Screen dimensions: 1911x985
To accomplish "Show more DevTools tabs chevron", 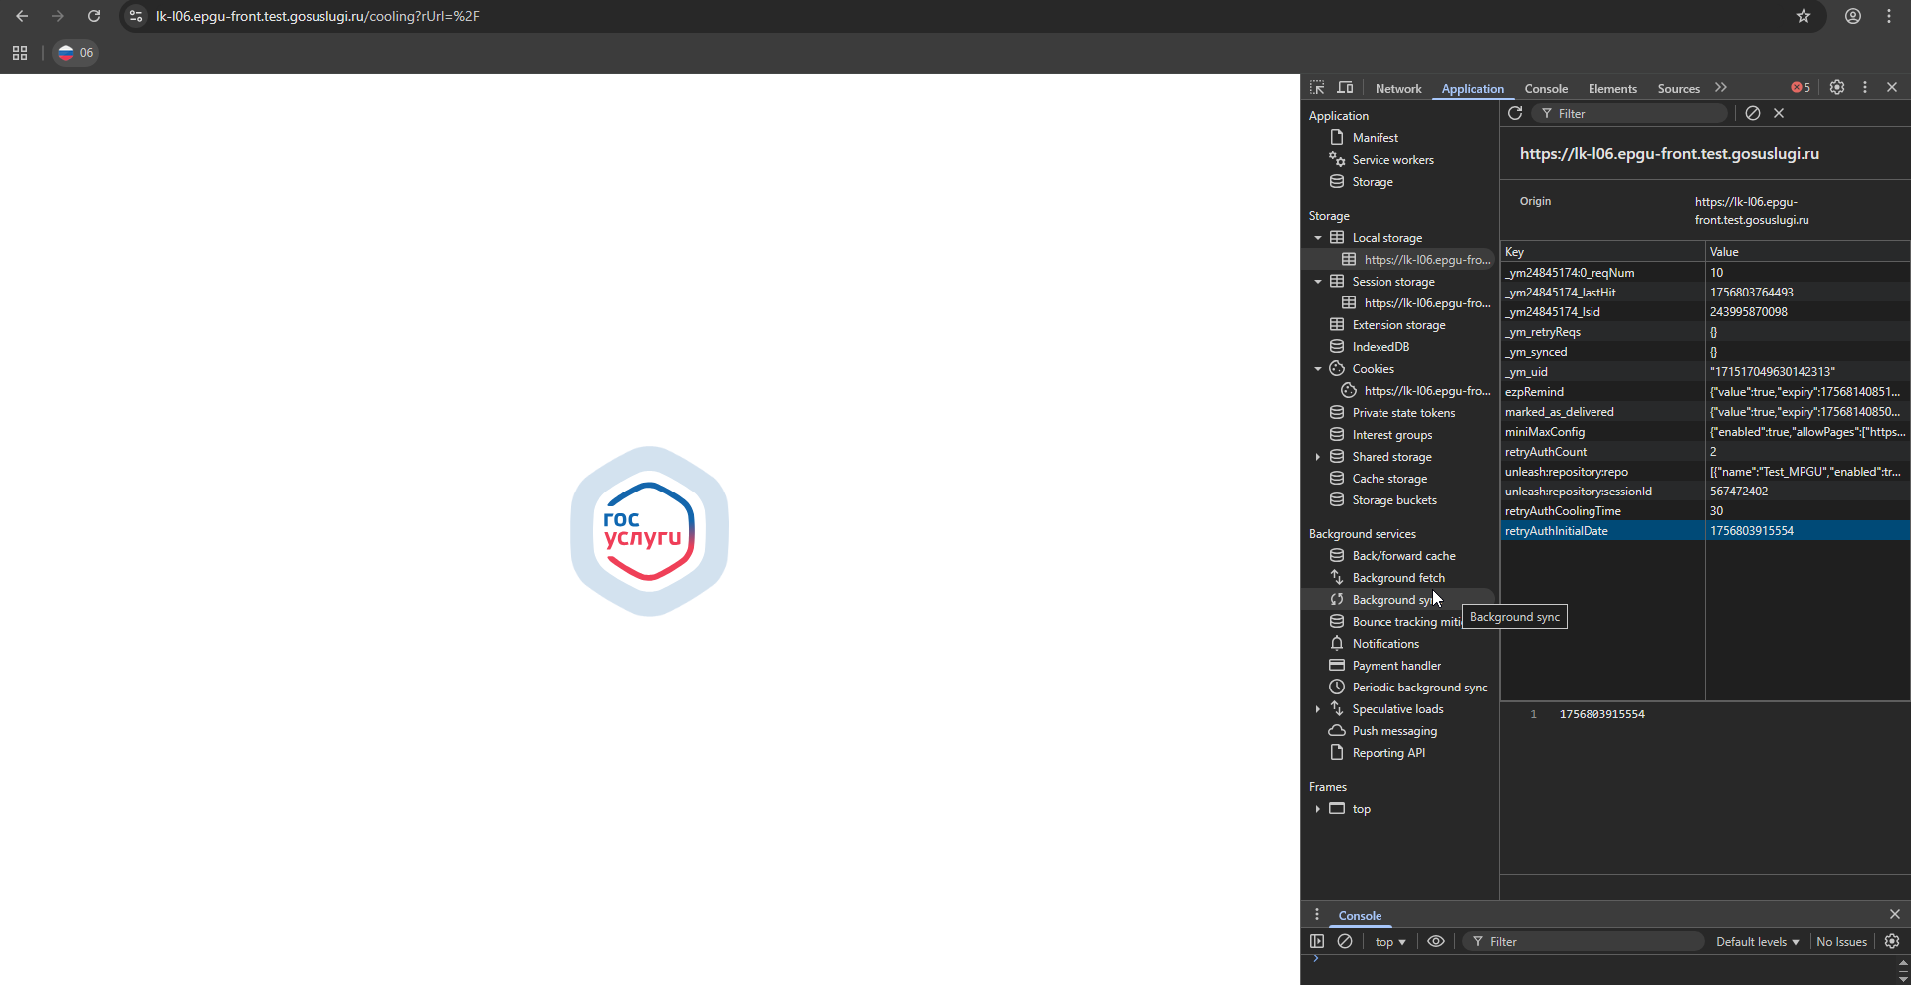I will [1721, 88].
